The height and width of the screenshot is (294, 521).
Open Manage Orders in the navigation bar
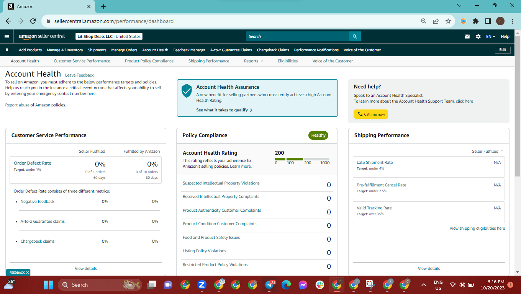(x=124, y=50)
